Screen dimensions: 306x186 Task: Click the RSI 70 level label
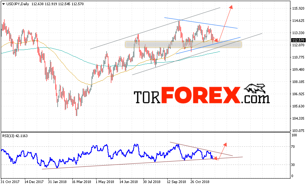(x=293, y=147)
